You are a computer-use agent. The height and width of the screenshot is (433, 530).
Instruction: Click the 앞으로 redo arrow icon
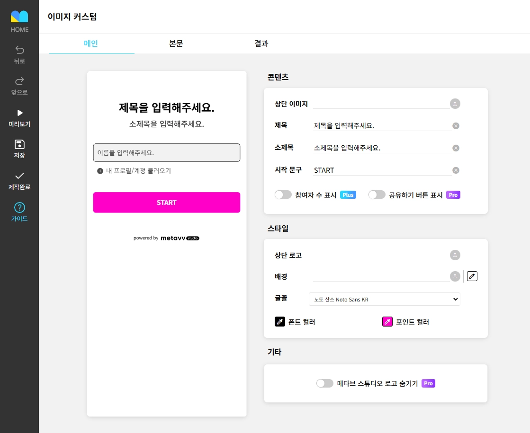click(x=19, y=81)
